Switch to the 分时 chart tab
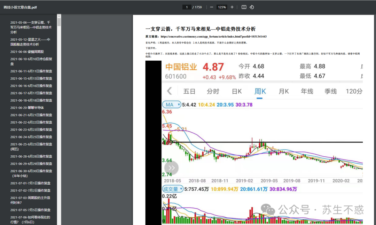This screenshot has width=376, height=225. (213, 91)
